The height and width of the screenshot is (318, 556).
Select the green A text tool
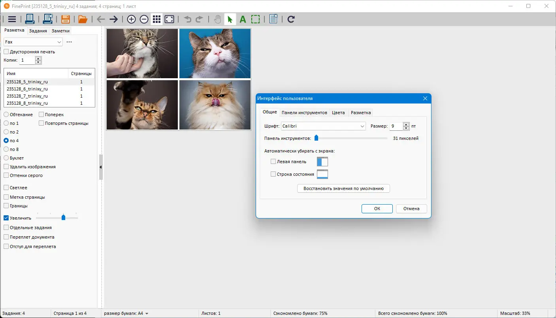[243, 19]
